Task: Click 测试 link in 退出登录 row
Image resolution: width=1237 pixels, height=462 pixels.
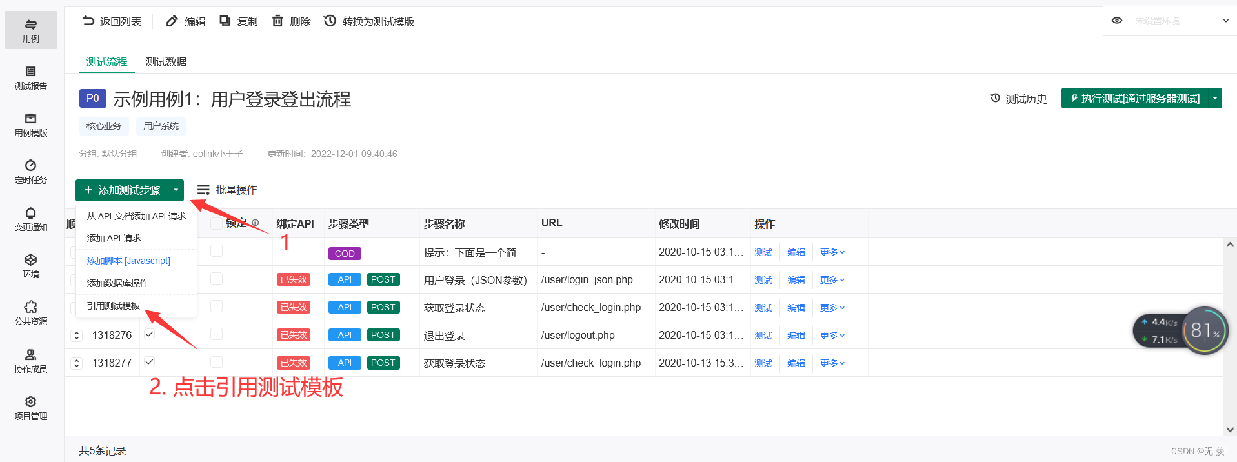Action: click(763, 336)
